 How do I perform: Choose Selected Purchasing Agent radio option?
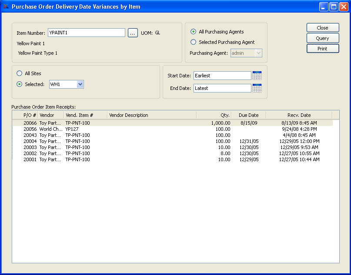pyautogui.click(x=194, y=42)
